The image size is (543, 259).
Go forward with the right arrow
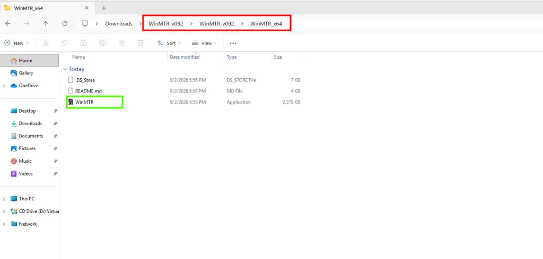27,23
